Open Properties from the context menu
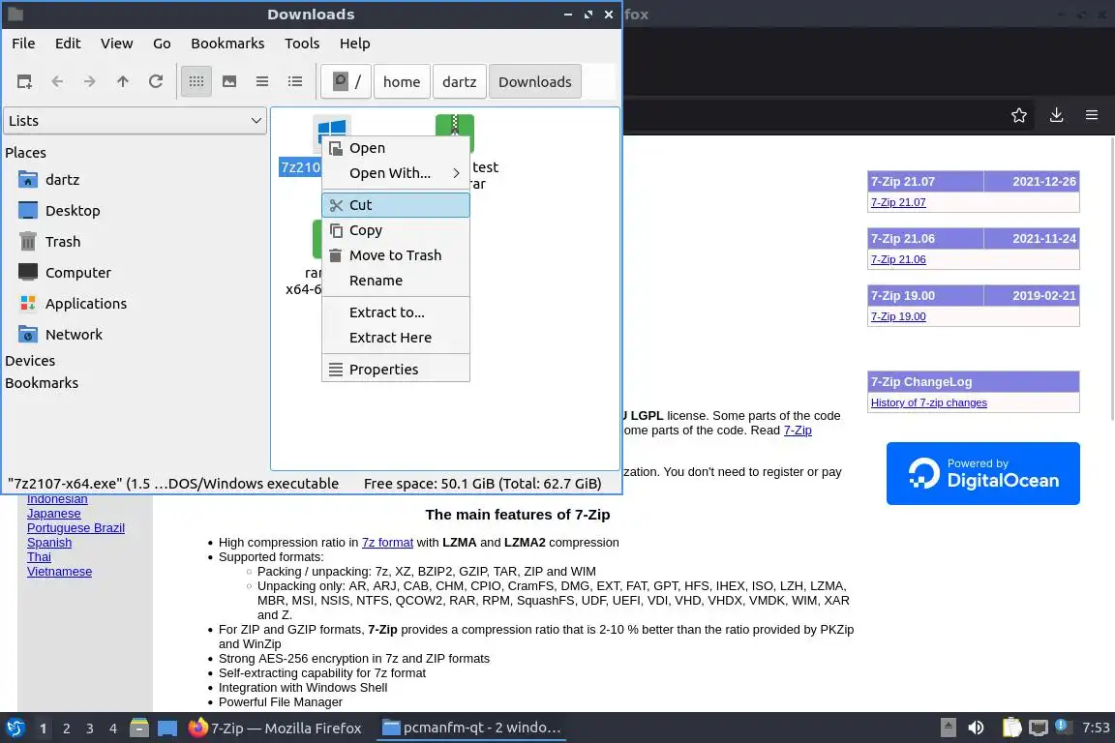The height and width of the screenshot is (743, 1115). pos(395,369)
